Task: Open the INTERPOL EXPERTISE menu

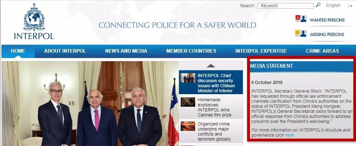Action: click(x=261, y=51)
